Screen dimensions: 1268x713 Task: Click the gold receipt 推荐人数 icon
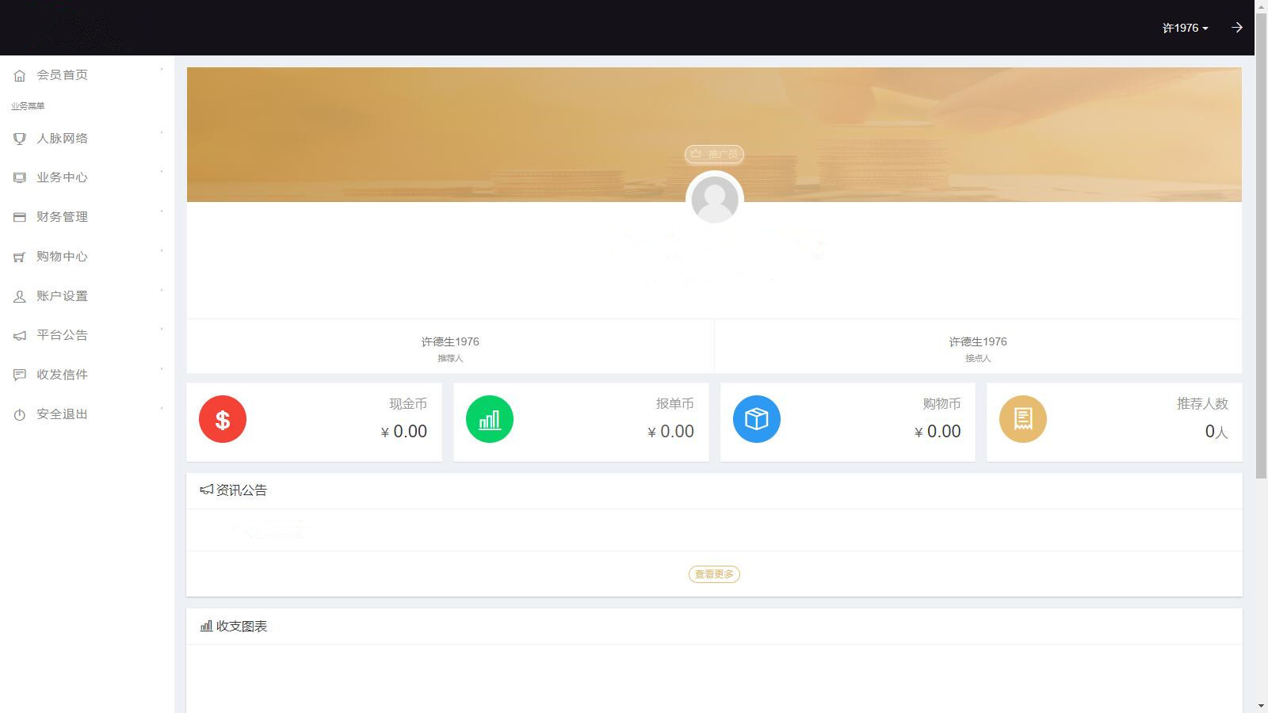coord(1023,419)
